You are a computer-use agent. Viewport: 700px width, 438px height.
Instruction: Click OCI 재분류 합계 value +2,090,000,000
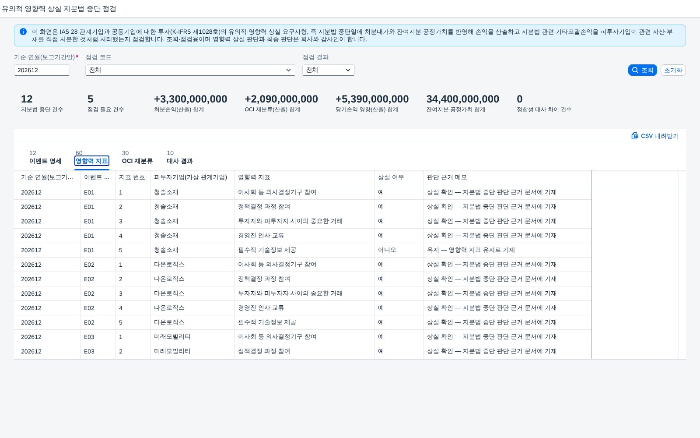(x=281, y=99)
